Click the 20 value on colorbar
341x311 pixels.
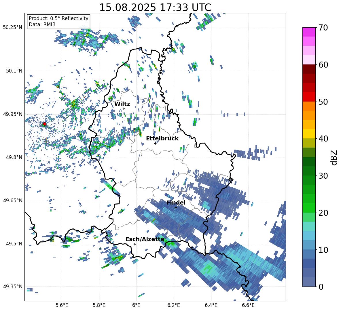pyautogui.click(x=323, y=213)
